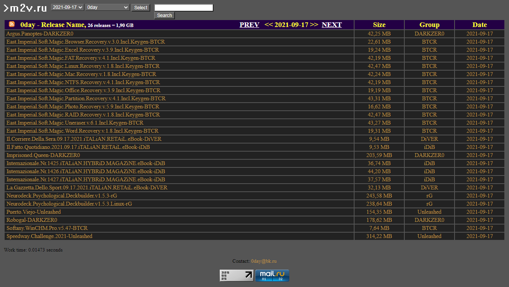Open the Magic.Linux.Recovery.v.1.8 release
This screenshot has height=287, width=509.
tap(83, 66)
